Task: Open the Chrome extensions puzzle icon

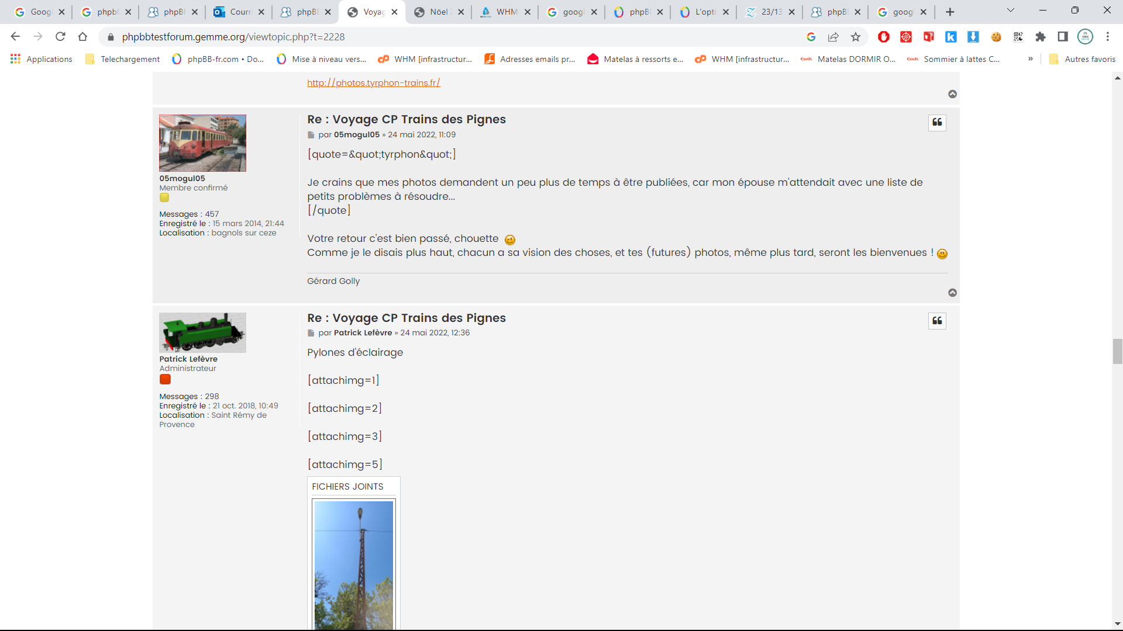Action: 1041,37
